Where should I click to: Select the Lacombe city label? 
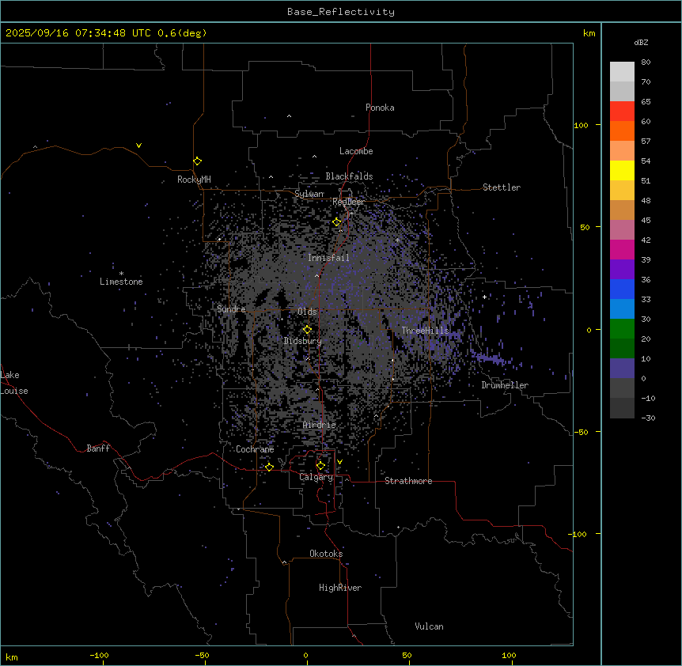[x=356, y=151]
